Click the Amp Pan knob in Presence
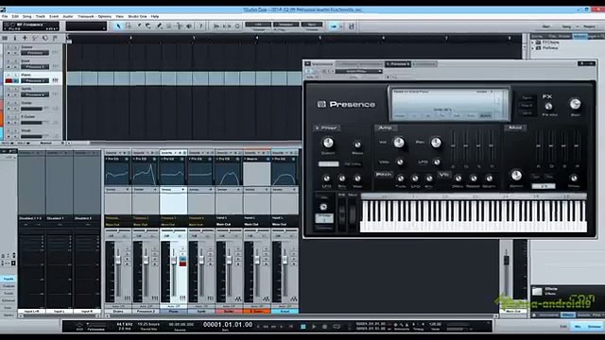This screenshot has width=605, height=340. [436, 143]
